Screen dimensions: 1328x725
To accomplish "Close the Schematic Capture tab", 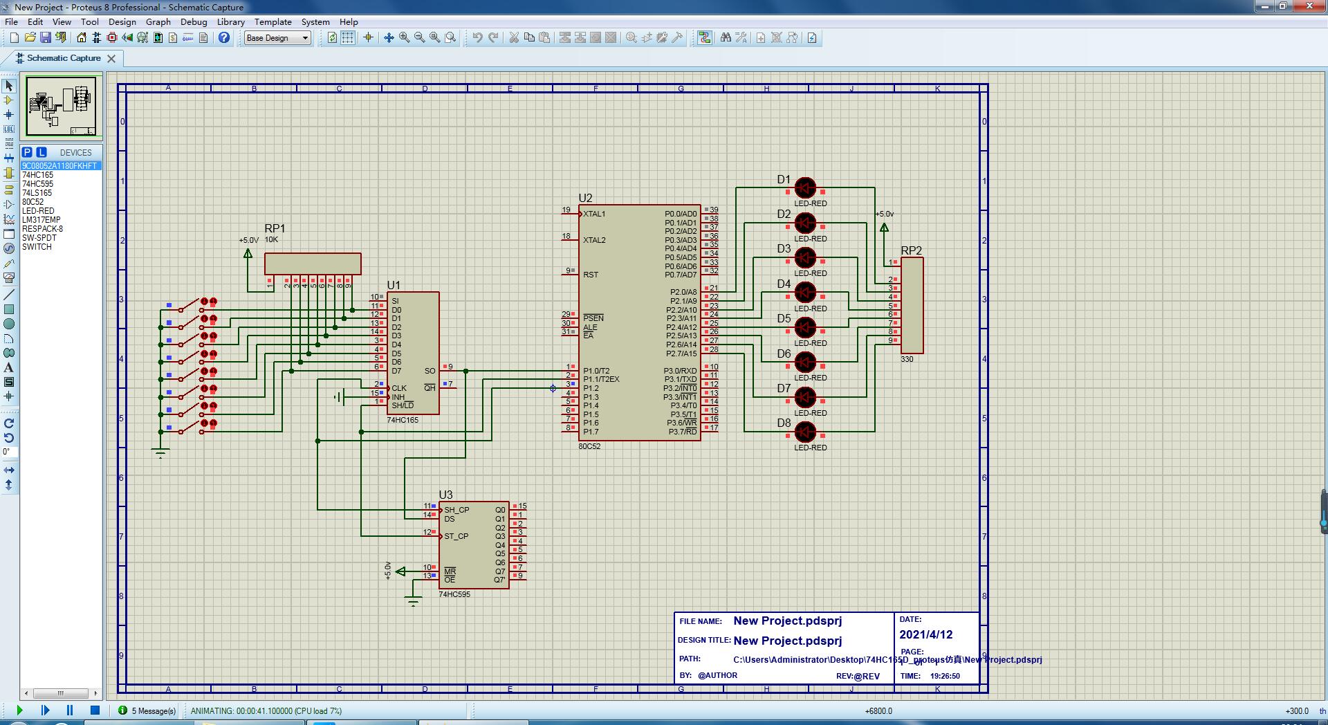I will [111, 59].
